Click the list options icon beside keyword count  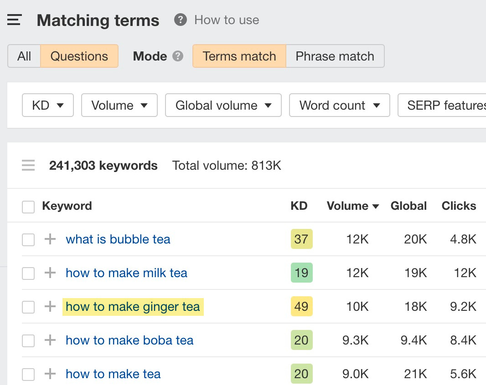pos(28,166)
